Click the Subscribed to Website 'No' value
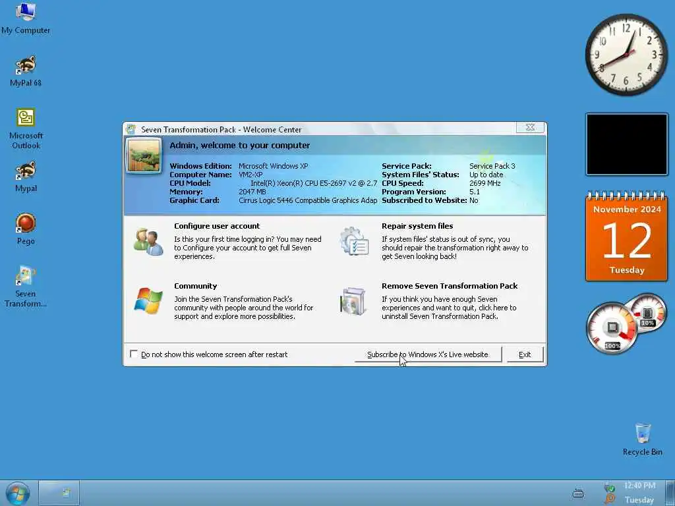Screen dimensions: 675x506 pyautogui.click(x=473, y=200)
